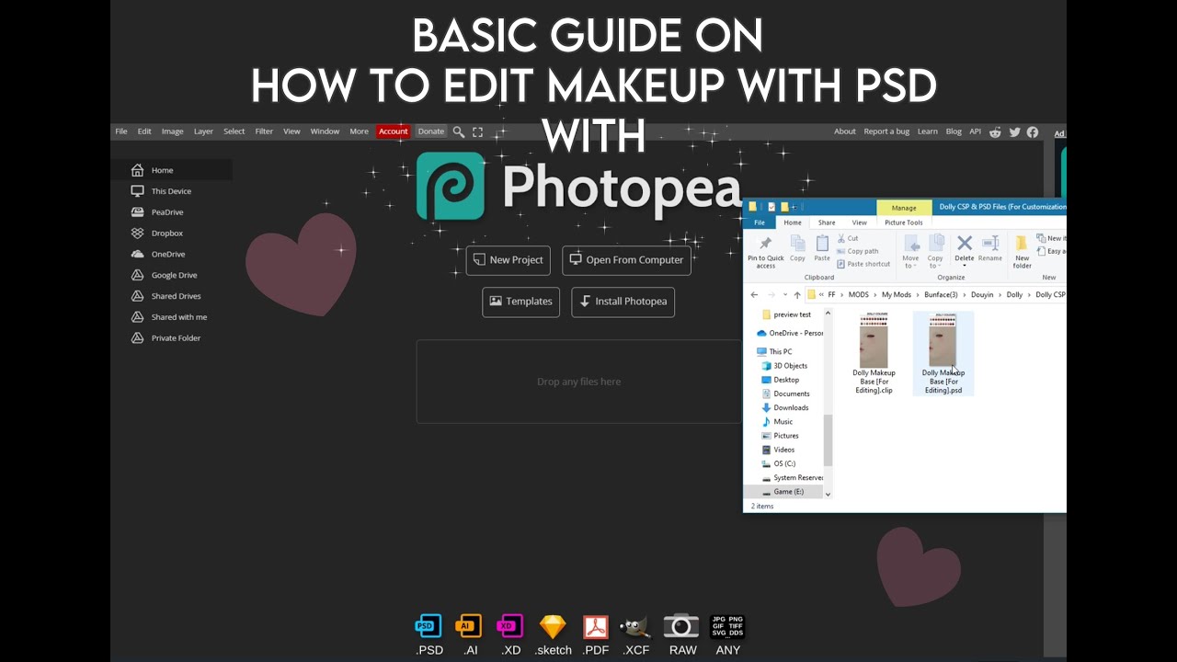1177x662 pixels.
Task: Open Private Folder in Photopea sidebar
Action: (x=166, y=338)
